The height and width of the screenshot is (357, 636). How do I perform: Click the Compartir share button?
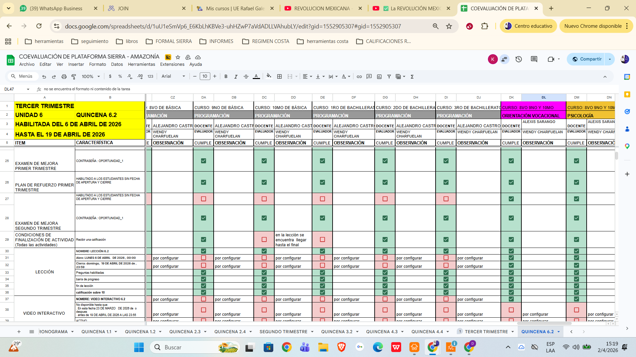tap(587, 59)
